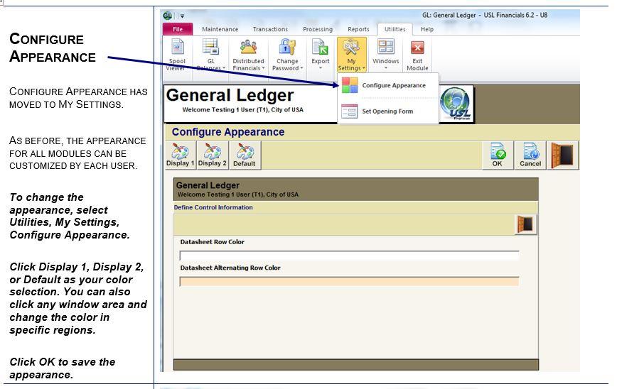
Task: Click the exit door icon beside Cancel
Action: (x=563, y=155)
